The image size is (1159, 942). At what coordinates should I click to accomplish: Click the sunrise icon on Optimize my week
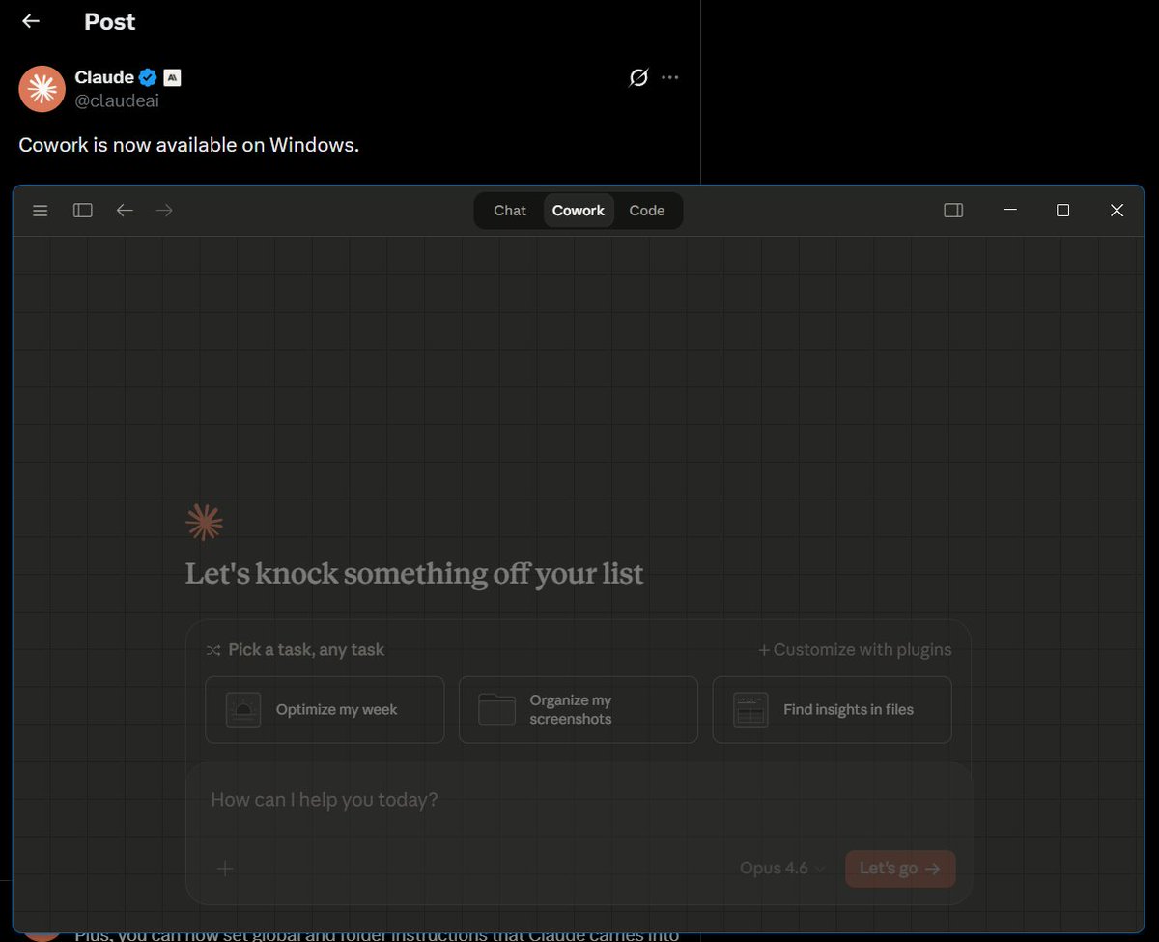click(x=243, y=710)
